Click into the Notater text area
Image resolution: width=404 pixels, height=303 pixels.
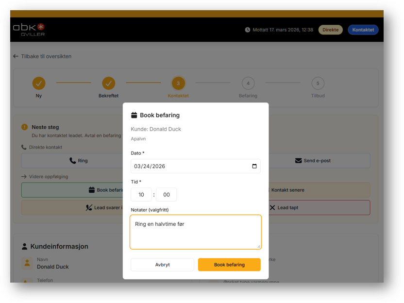(195, 232)
